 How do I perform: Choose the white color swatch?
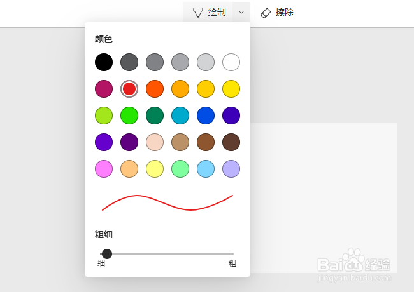231,62
